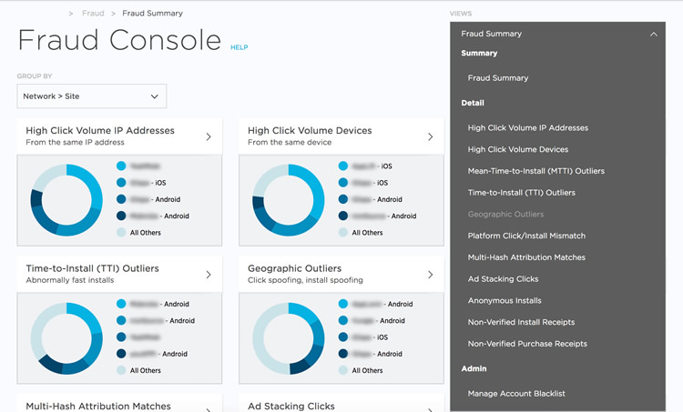This screenshot has height=412, width=683.
Task: Click the Time-to-Install Outliers donut chart
Action: pyautogui.click(x=66, y=337)
